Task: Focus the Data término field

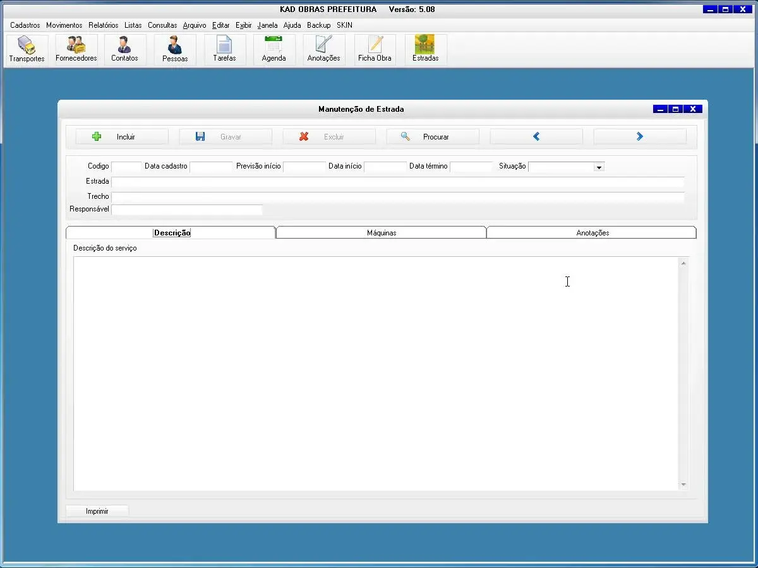Action: coord(471,167)
